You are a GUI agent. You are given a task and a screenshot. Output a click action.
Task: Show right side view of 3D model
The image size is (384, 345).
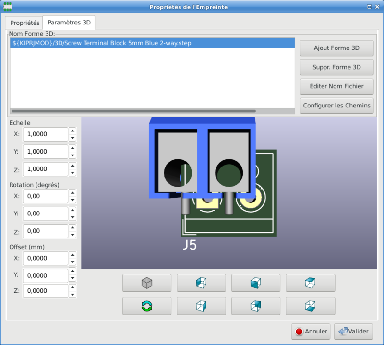201,306
